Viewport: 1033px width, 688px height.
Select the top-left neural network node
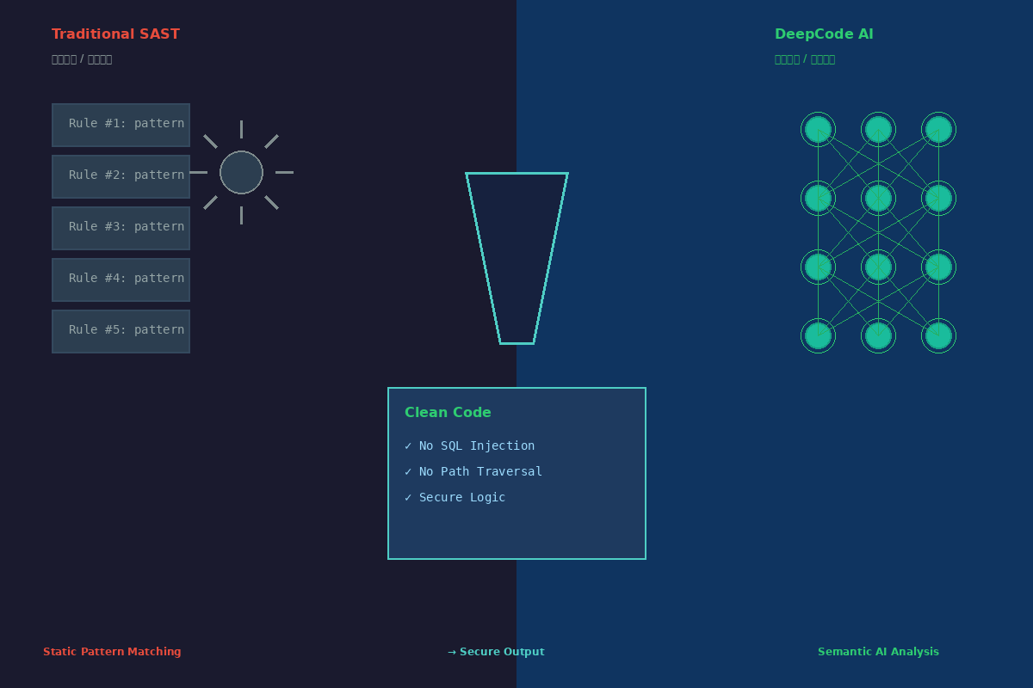point(818,129)
